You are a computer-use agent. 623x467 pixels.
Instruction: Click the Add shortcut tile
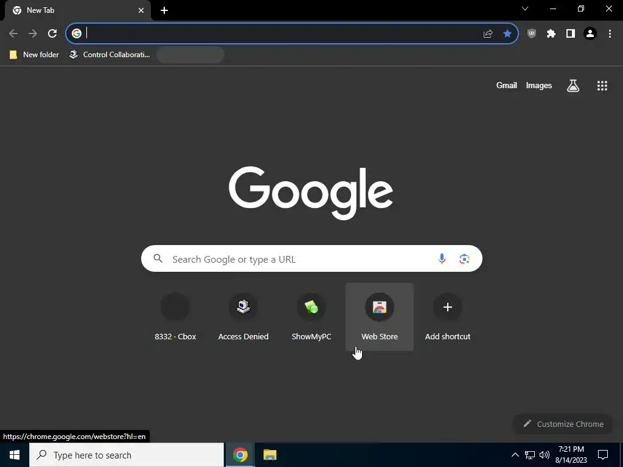448,317
